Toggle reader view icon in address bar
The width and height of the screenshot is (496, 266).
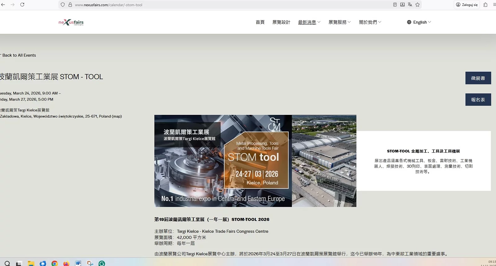click(x=395, y=5)
